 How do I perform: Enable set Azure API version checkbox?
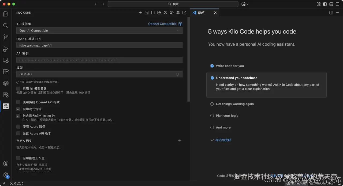18,133
